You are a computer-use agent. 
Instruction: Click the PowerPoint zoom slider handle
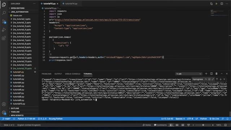pyautogui.click(x=203, y=125)
